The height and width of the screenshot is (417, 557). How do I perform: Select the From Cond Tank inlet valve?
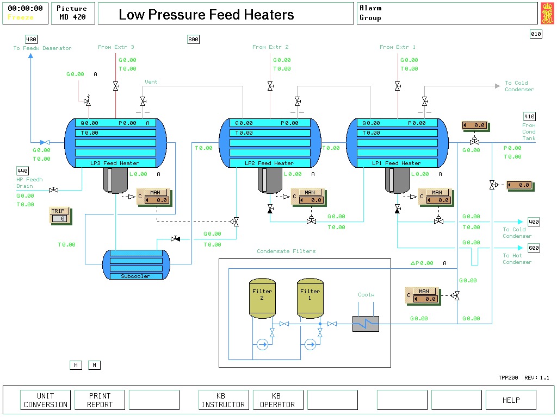(x=474, y=141)
